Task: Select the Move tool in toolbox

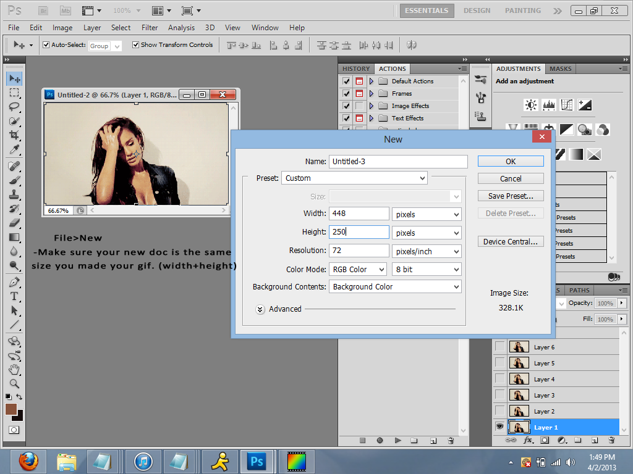Action: pos(14,78)
